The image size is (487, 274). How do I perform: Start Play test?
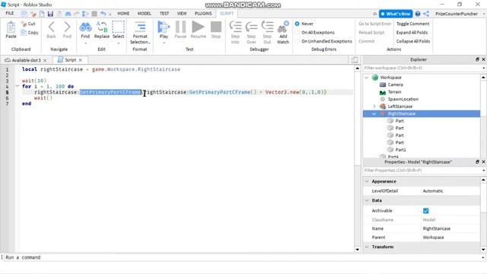[164, 27]
